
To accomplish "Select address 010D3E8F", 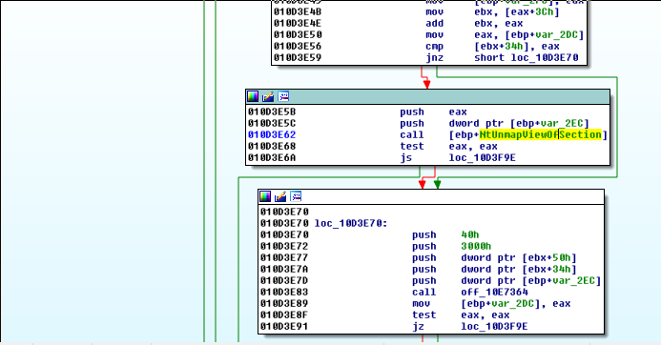I will pos(284,315).
